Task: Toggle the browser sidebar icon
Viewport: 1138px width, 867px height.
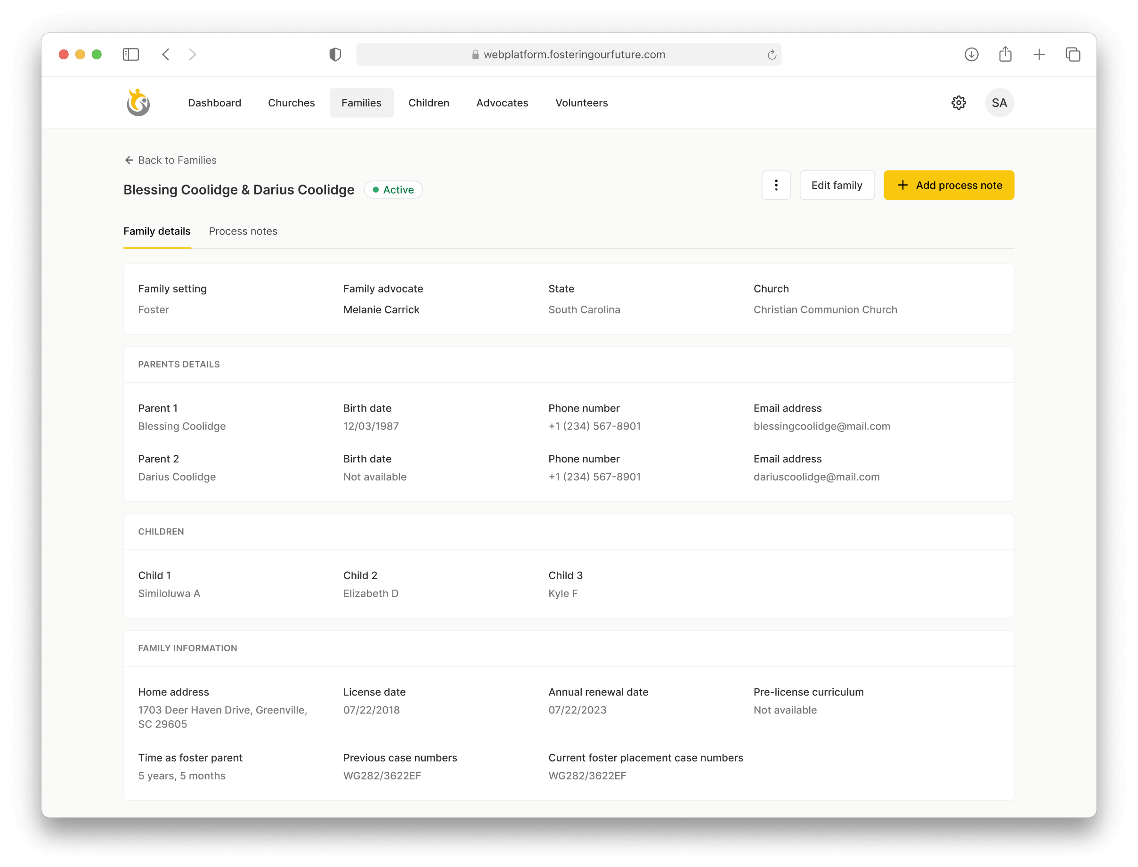Action: (130, 54)
